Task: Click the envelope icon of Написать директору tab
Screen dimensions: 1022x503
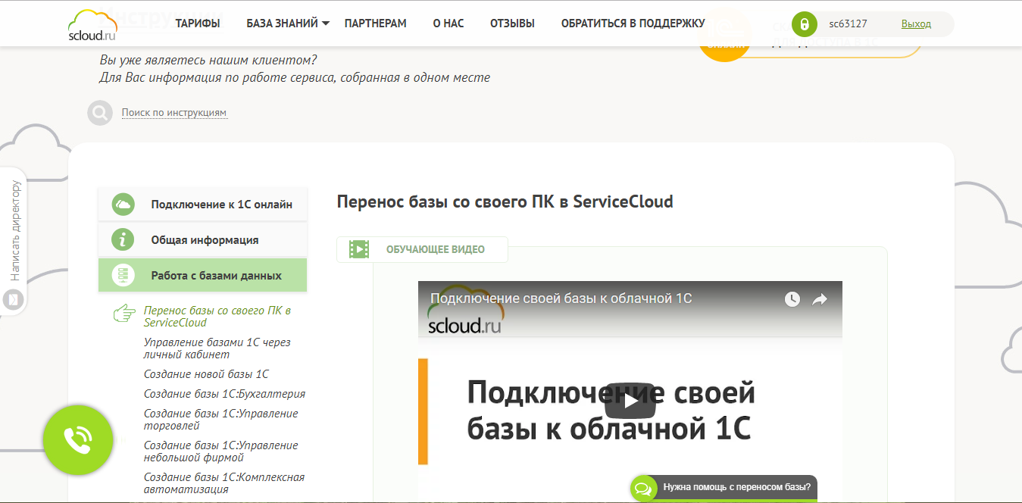Action: click(14, 300)
